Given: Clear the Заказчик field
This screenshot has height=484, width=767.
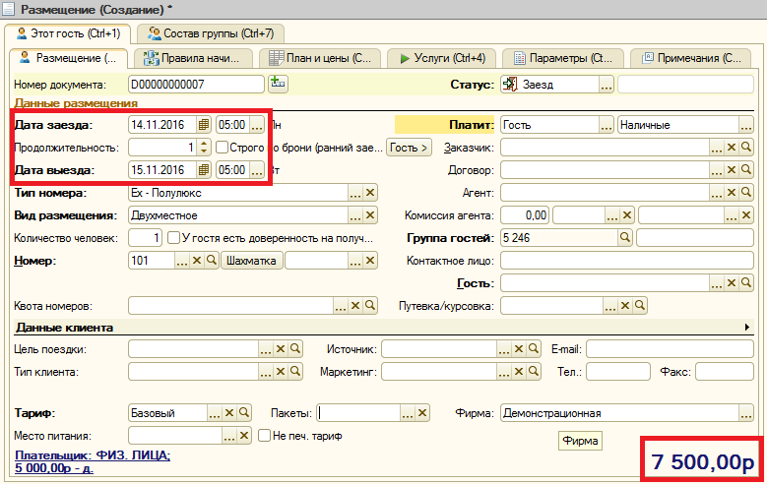Looking at the screenshot, I should click(732, 148).
